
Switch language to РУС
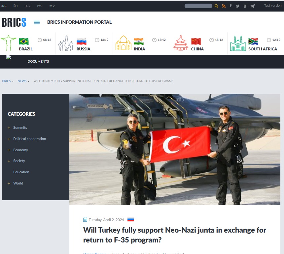point(40,6)
